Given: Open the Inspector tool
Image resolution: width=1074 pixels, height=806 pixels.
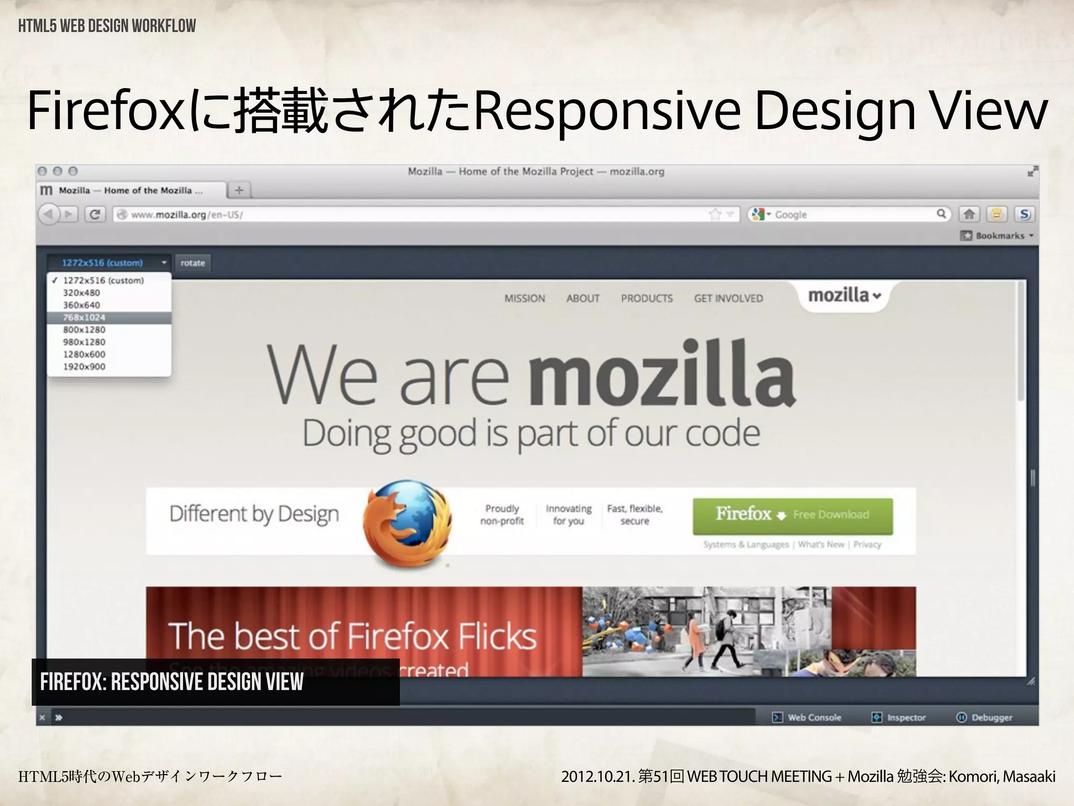Looking at the screenshot, I should tap(898, 717).
